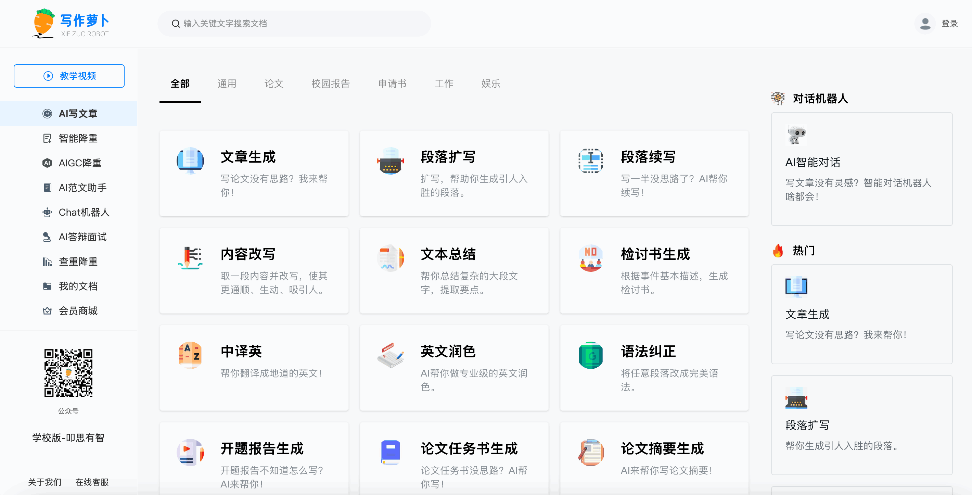The width and height of the screenshot is (972, 495).
Task: Open the 教学视频 button
Action: [69, 76]
